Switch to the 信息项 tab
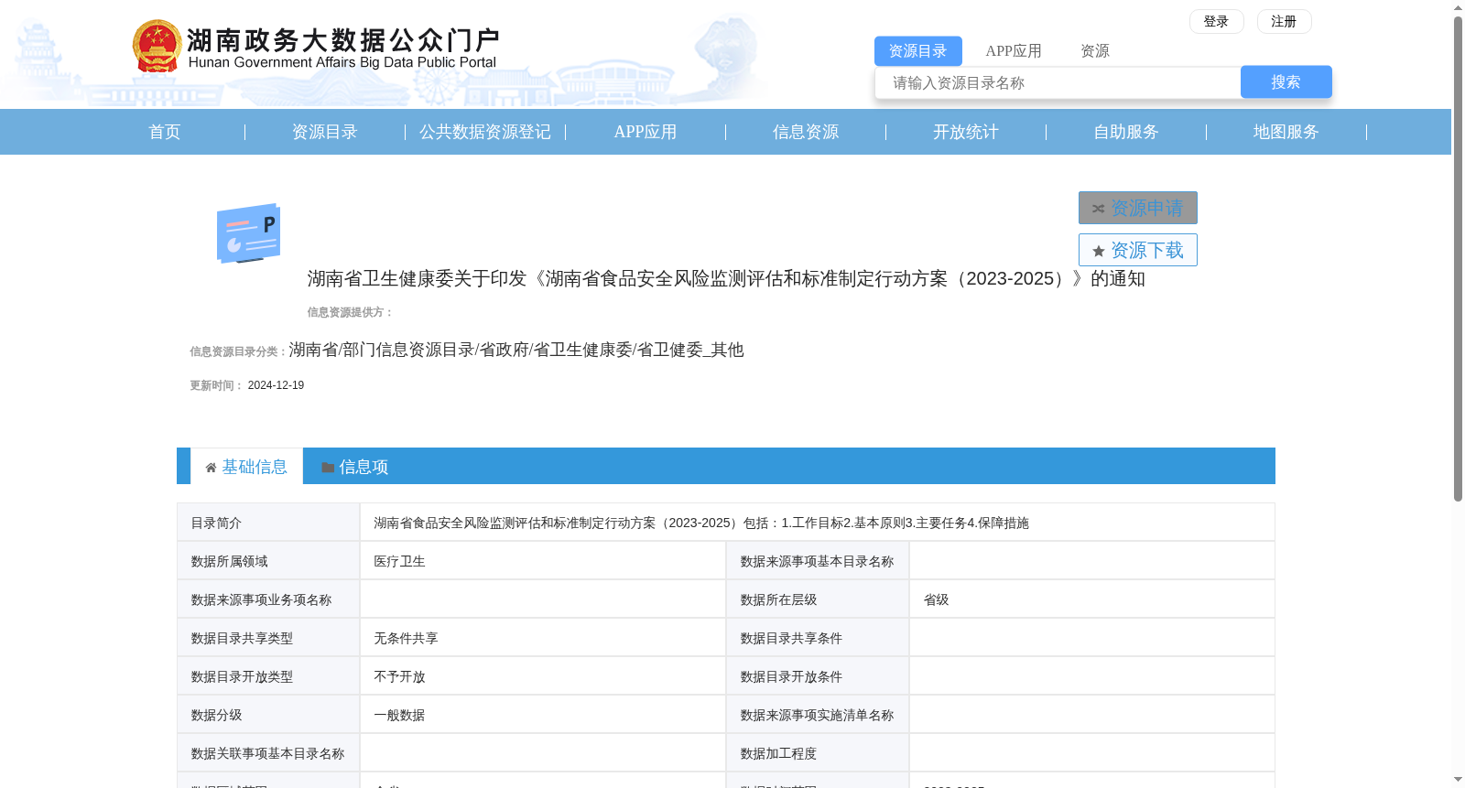 click(355, 467)
